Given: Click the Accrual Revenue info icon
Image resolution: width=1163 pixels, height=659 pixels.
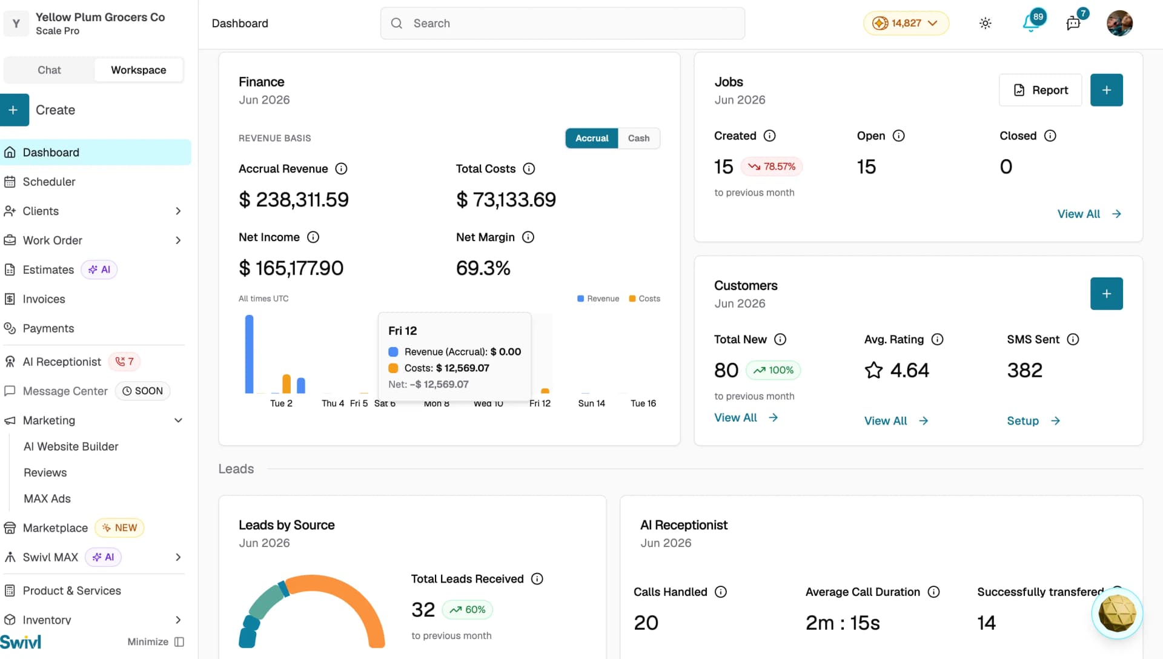Looking at the screenshot, I should (x=341, y=169).
